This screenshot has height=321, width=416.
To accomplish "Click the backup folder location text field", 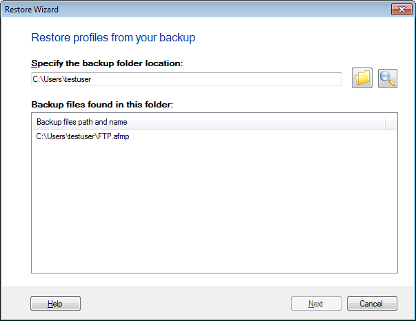I will [186, 79].
